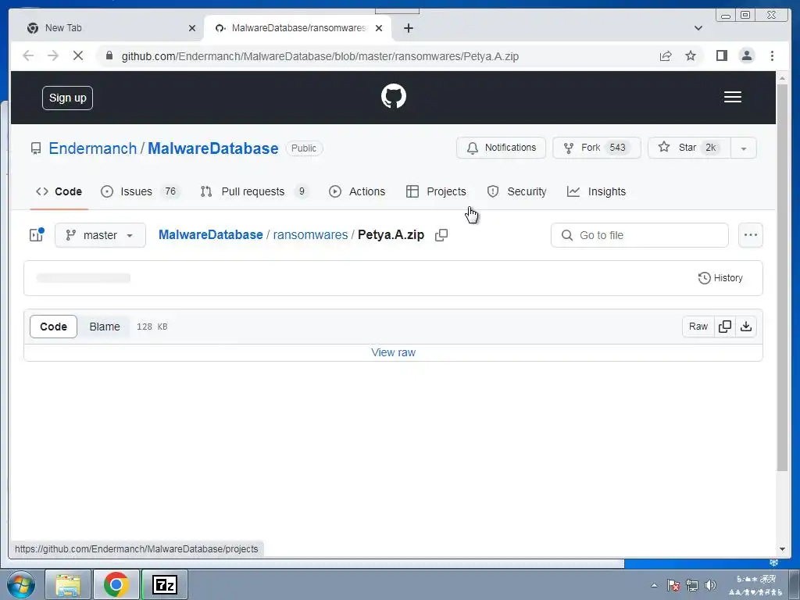Click the Sign up button

point(67,98)
